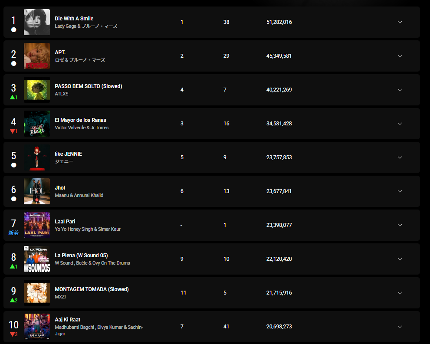Open artist link Victor Valverde & Jr Torres
This screenshot has width=430, height=344.
tap(82, 128)
